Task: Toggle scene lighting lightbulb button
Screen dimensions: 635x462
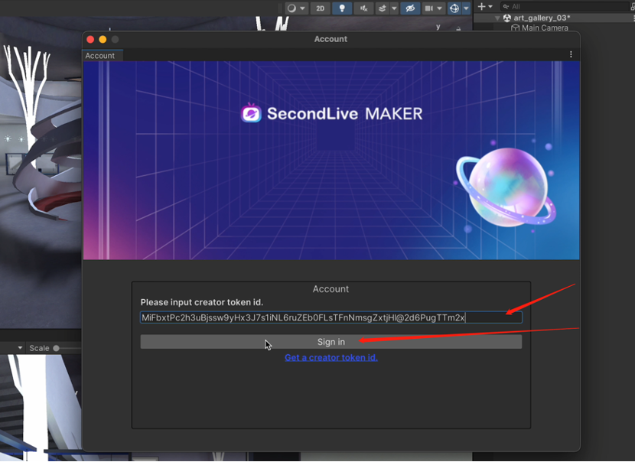Action: tap(342, 8)
